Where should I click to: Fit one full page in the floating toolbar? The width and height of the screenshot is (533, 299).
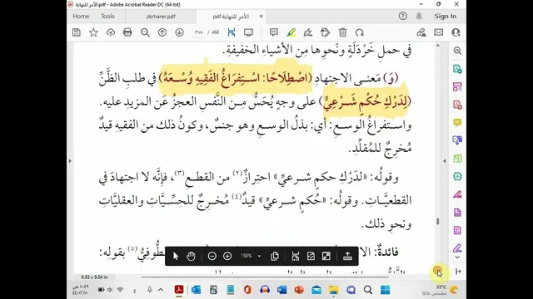tap(311, 257)
